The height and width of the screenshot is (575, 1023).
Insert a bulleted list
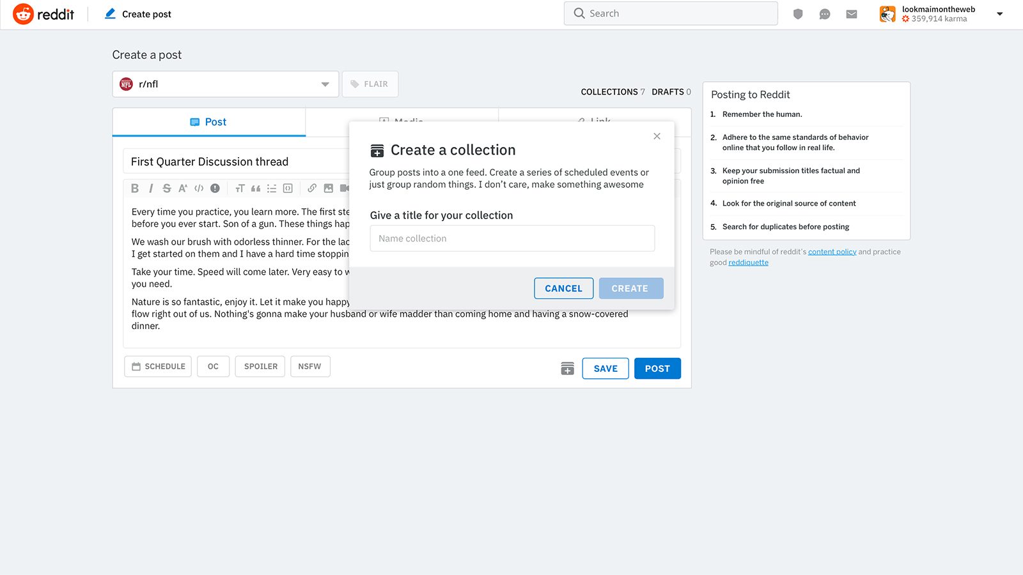[x=272, y=188]
